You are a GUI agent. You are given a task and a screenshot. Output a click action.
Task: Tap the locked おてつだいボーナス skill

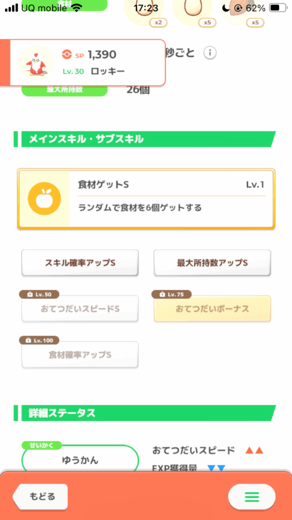(x=212, y=309)
